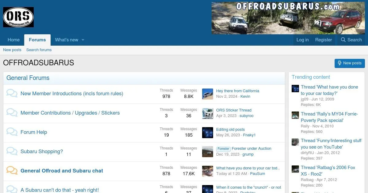Click the ORS offroadsubarus logo
Image resolution: width=368 pixels, height=193 pixels.
18,17
